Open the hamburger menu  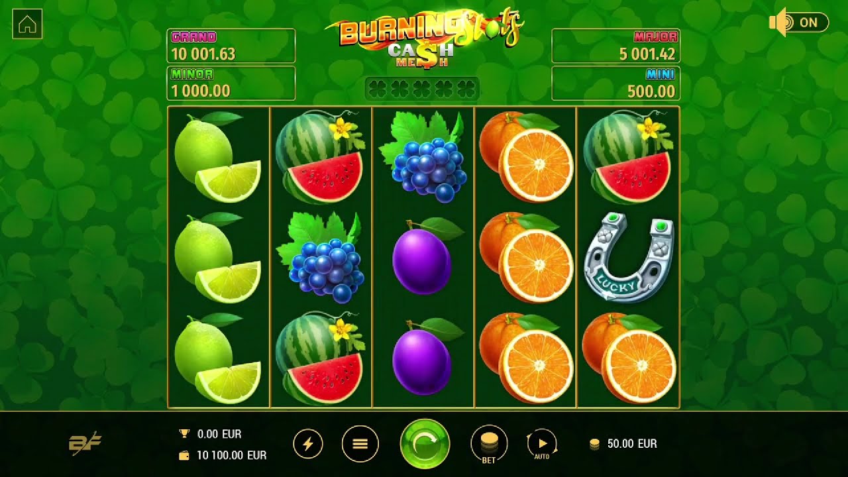(x=360, y=444)
